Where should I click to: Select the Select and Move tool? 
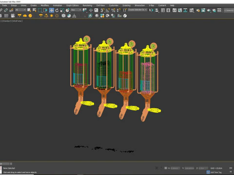point(52,10)
